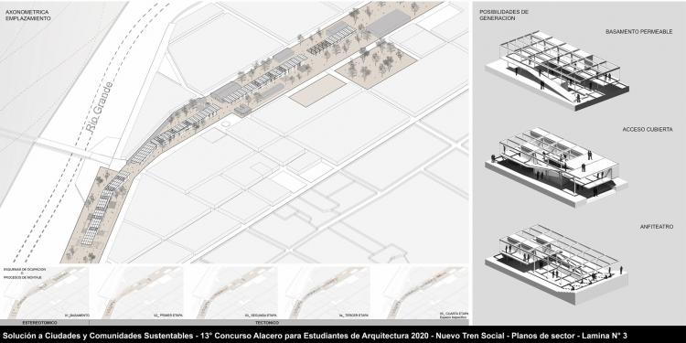Click the Anfiteatro axonometric model
Viewport: 686px width, 343px height.
point(556,264)
